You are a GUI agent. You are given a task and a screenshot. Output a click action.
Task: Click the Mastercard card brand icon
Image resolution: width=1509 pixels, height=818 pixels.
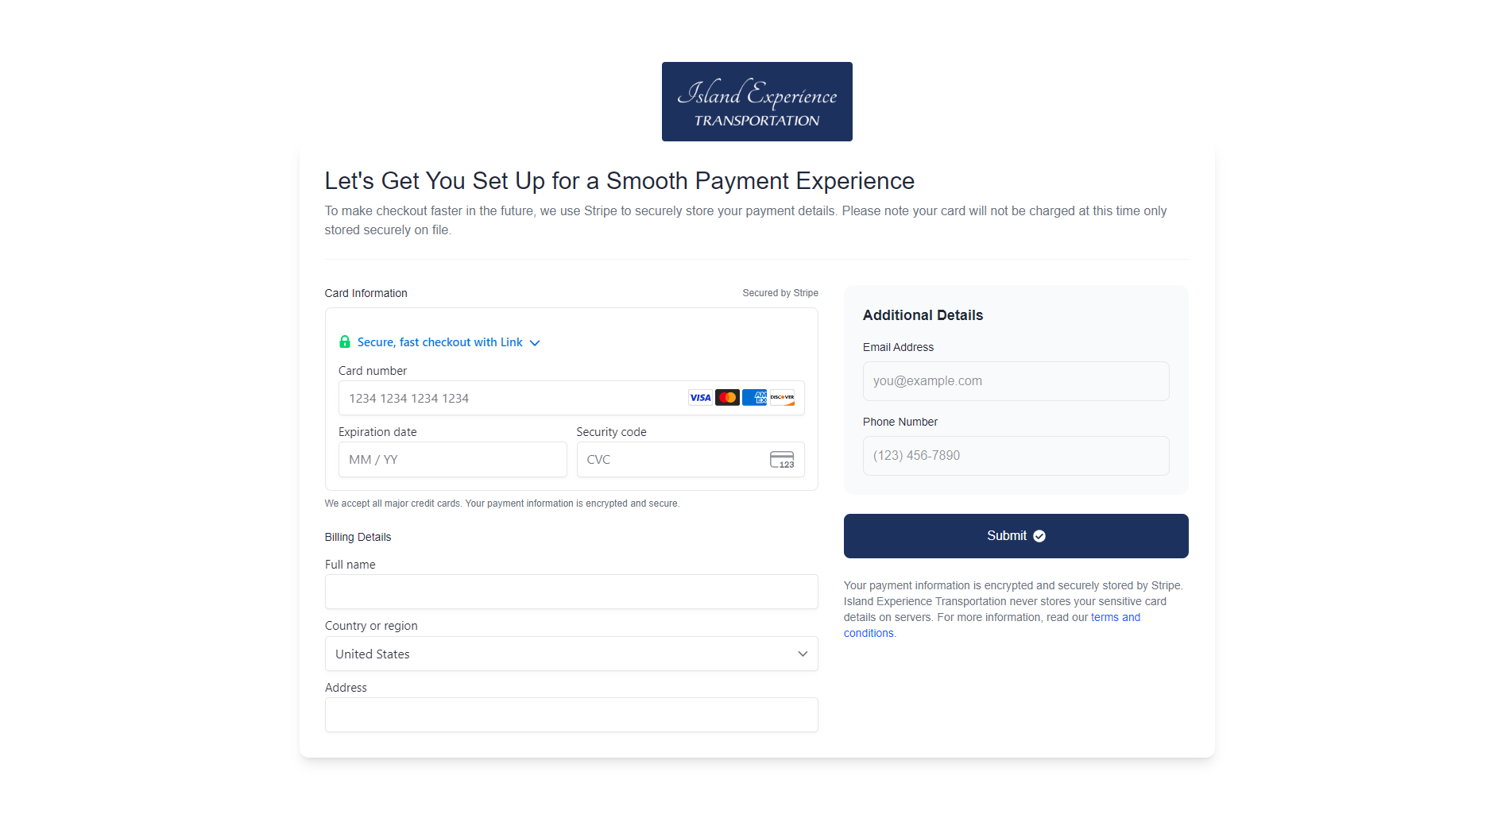click(727, 397)
